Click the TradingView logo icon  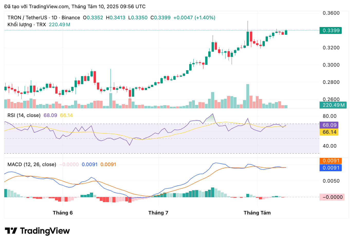[x=11, y=231]
